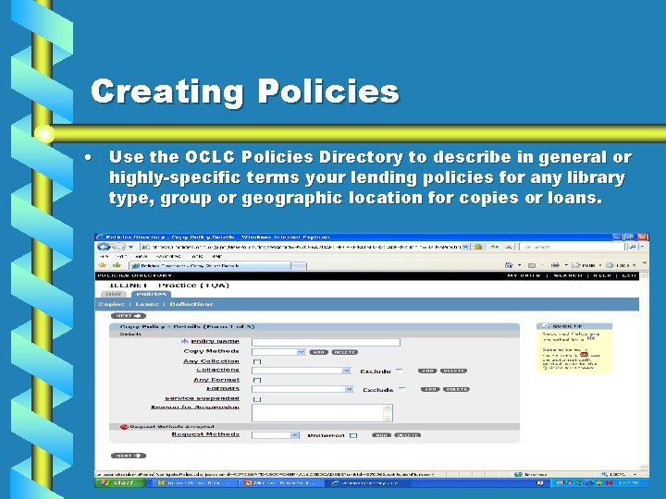Click the Internet zone globe in status bar
Image resolution: width=666 pixels, height=499 pixels.
[x=518, y=474]
